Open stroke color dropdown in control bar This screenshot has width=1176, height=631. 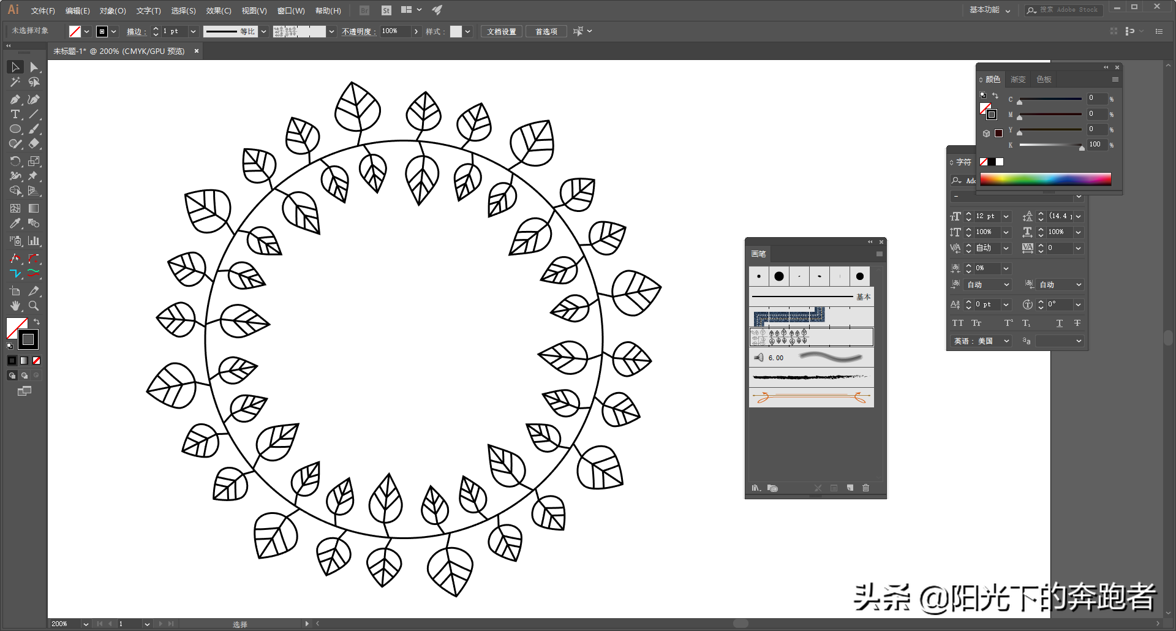click(x=113, y=31)
